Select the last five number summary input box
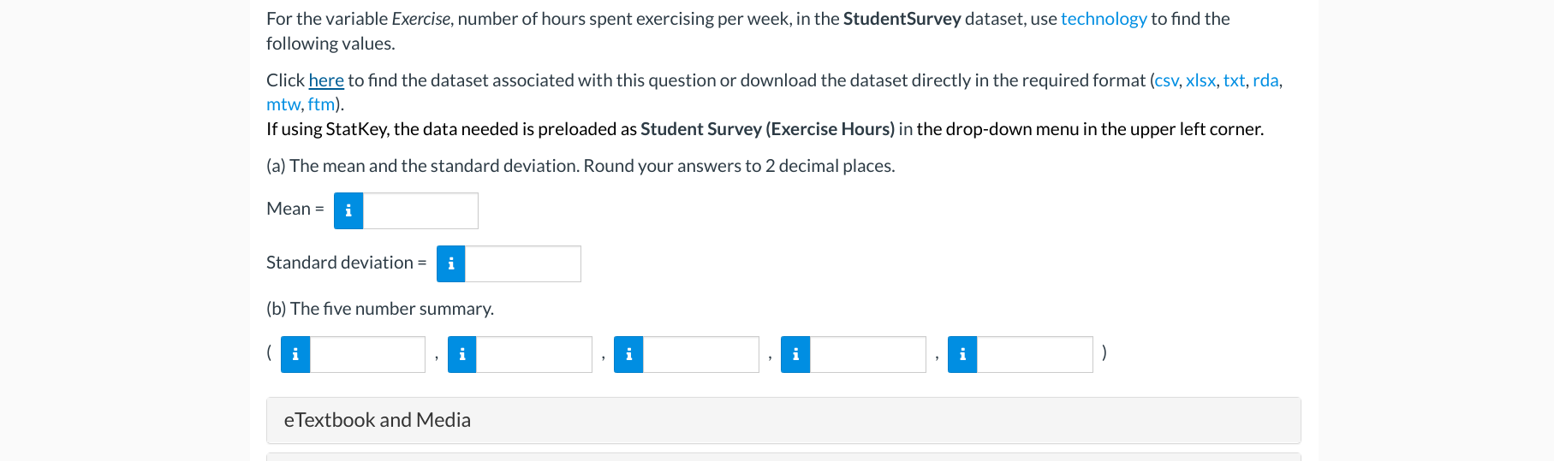Image resolution: width=1554 pixels, height=461 pixels. tap(1035, 354)
